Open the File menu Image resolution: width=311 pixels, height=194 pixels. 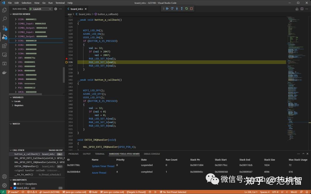pyautogui.click(x=10, y=3)
